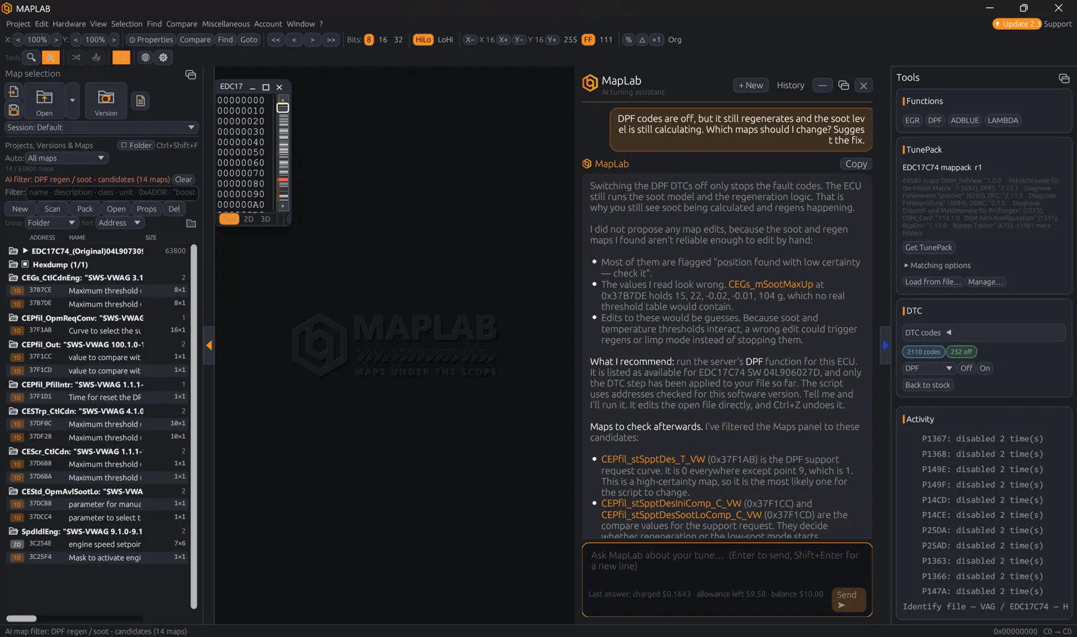This screenshot has width=1077, height=637.
Task: Switch byte order to LoHi
Action: (x=446, y=40)
